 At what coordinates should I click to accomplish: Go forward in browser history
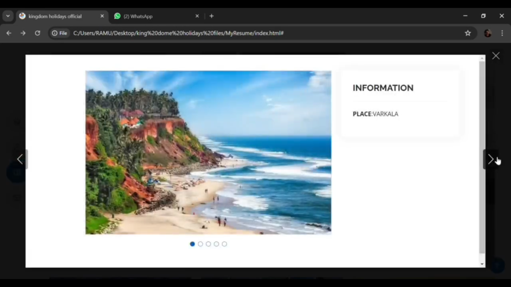(x=23, y=33)
